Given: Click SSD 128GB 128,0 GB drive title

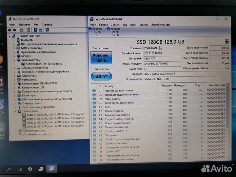Looking at the screenshot, I should 160,42.
